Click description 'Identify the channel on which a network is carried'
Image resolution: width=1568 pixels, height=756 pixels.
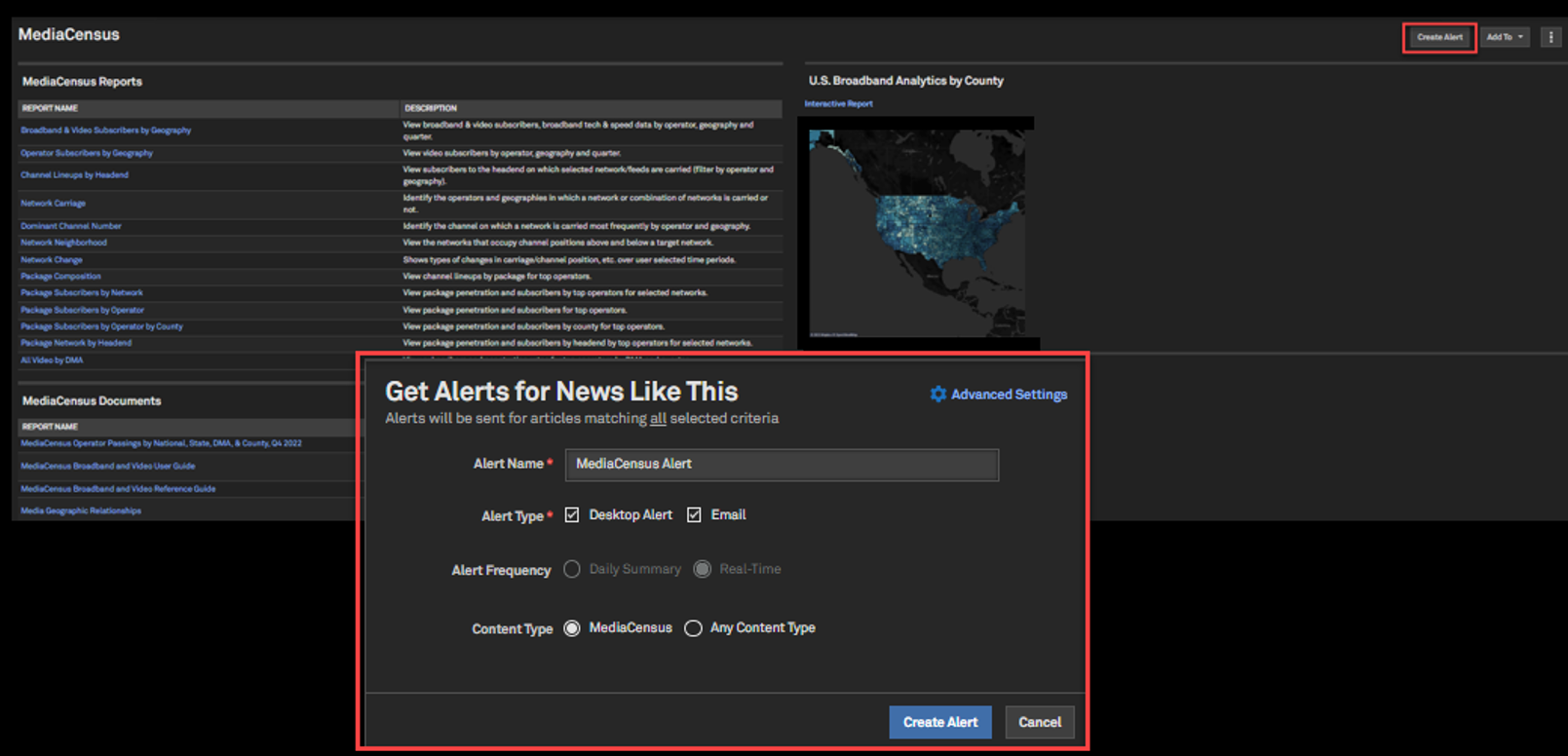click(x=577, y=226)
